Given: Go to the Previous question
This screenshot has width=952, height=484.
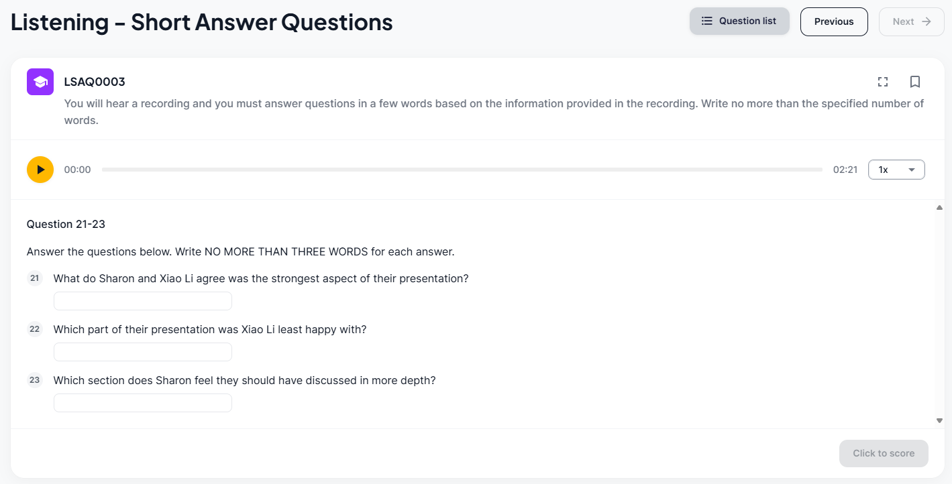Looking at the screenshot, I should (x=833, y=21).
